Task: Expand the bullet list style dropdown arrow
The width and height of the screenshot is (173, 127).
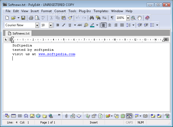Action: coord(157,25)
